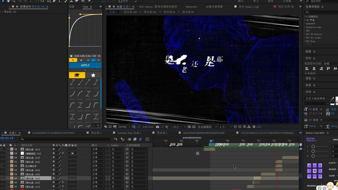Screen dimensions: 338x190
Task: Open the Common Days 合成 1 timeline tab
Action: 129,133
